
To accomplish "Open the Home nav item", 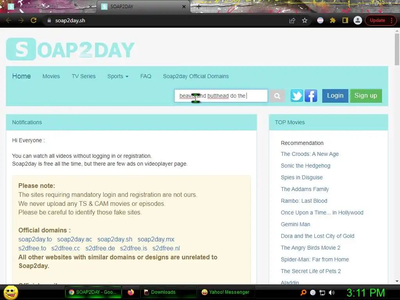I will (x=21, y=76).
